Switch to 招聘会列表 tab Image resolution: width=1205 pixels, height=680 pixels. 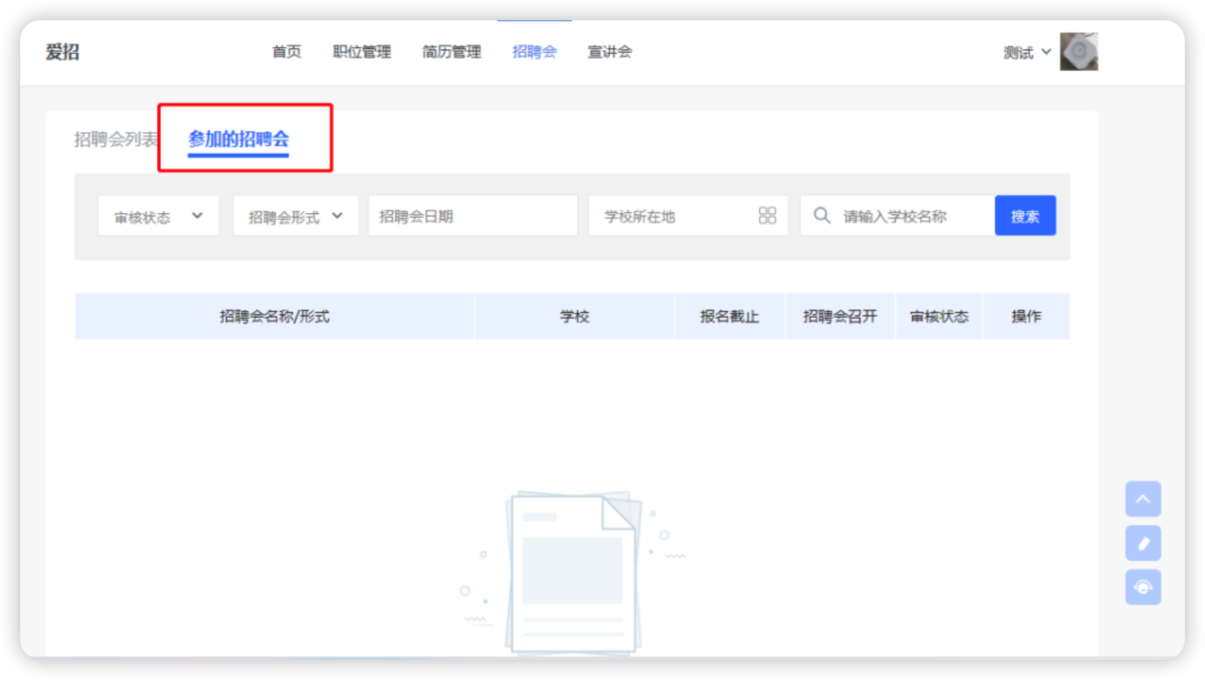116,139
